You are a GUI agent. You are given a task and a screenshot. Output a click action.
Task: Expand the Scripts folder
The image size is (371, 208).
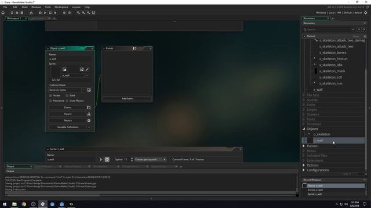point(304,109)
